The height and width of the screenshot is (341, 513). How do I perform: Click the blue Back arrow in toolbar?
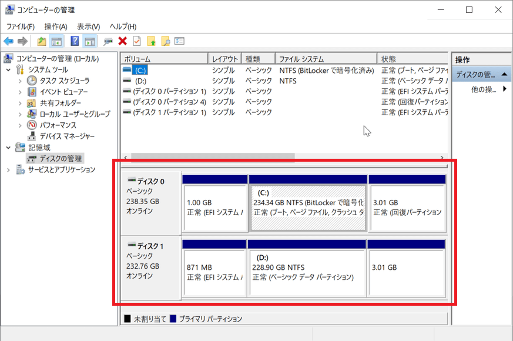pyautogui.click(x=8, y=41)
